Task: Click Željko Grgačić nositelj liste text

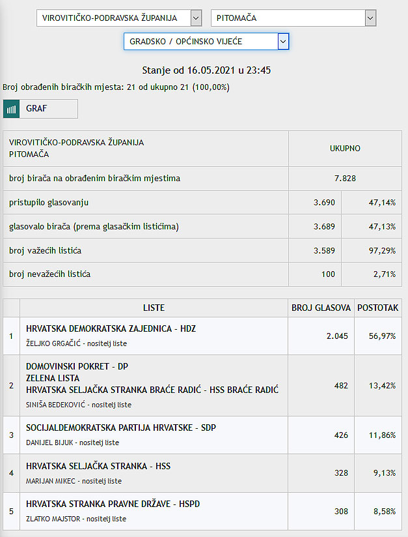Action: [76, 343]
